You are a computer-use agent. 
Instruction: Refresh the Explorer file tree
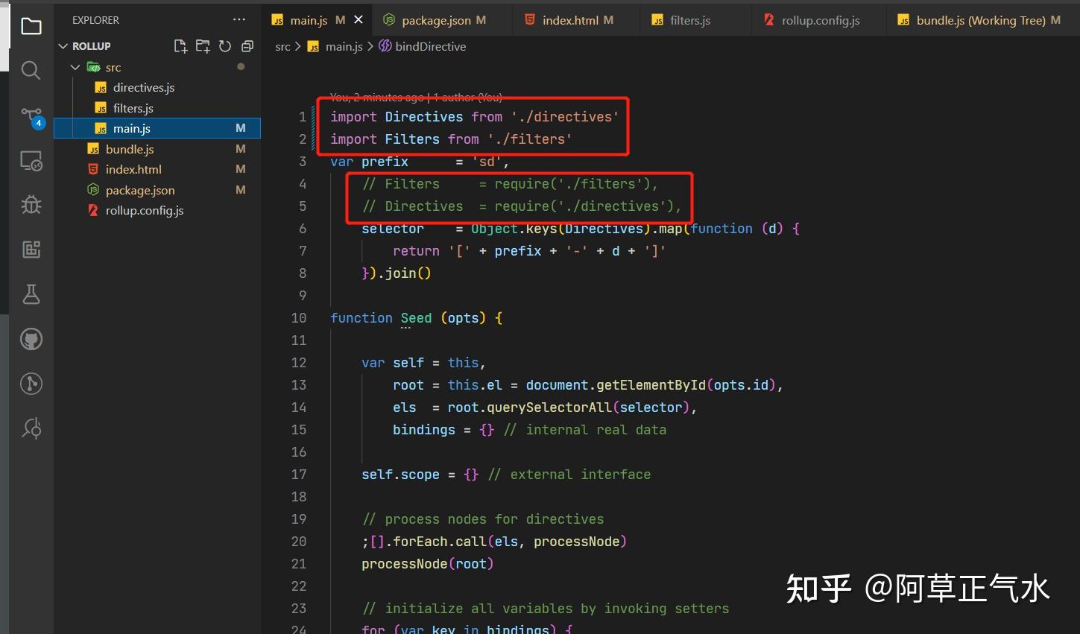[x=225, y=46]
